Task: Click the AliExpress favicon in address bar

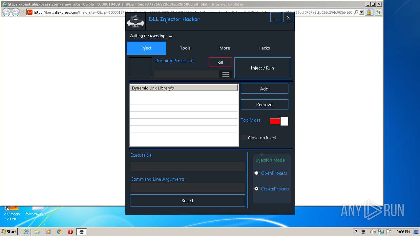Action: pos(30,12)
